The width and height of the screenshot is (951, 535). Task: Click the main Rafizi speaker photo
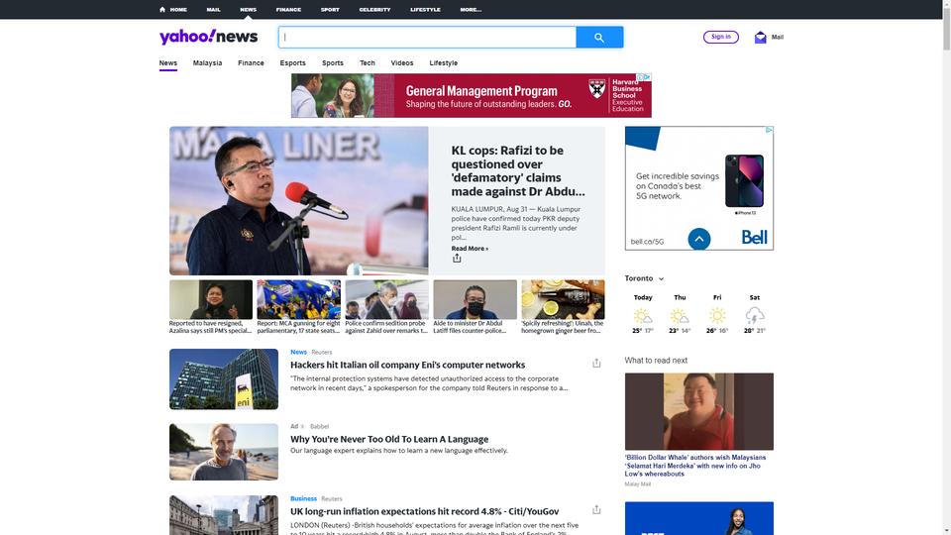pyautogui.click(x=298, y=201)
